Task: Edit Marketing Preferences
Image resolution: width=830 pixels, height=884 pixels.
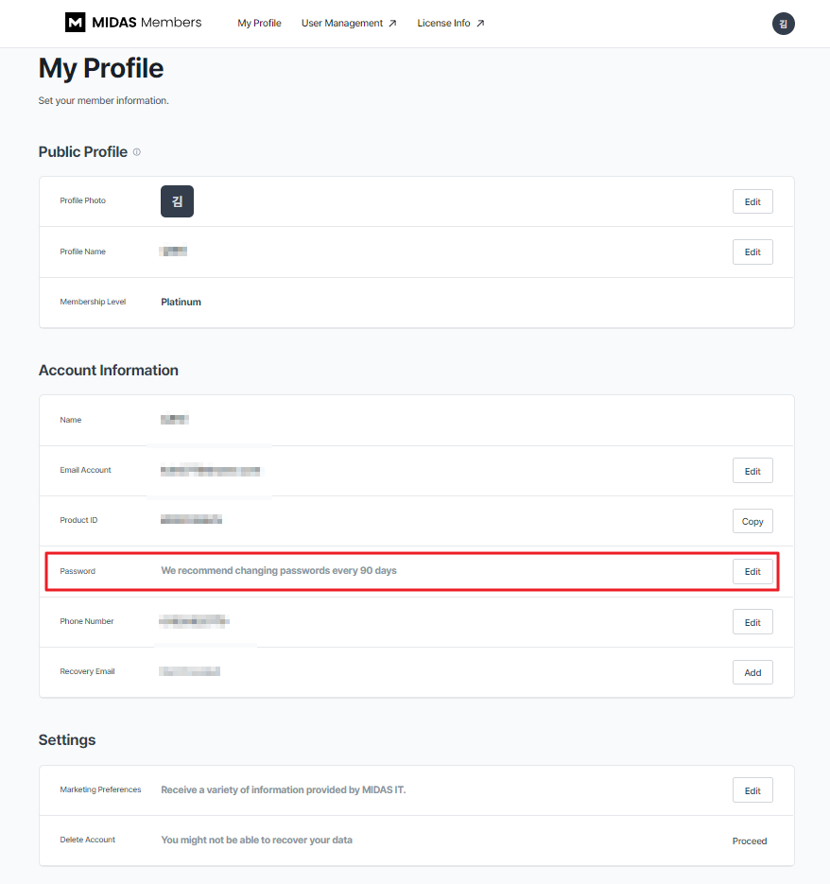Action: pyautogui.click(x=752, y=790)
